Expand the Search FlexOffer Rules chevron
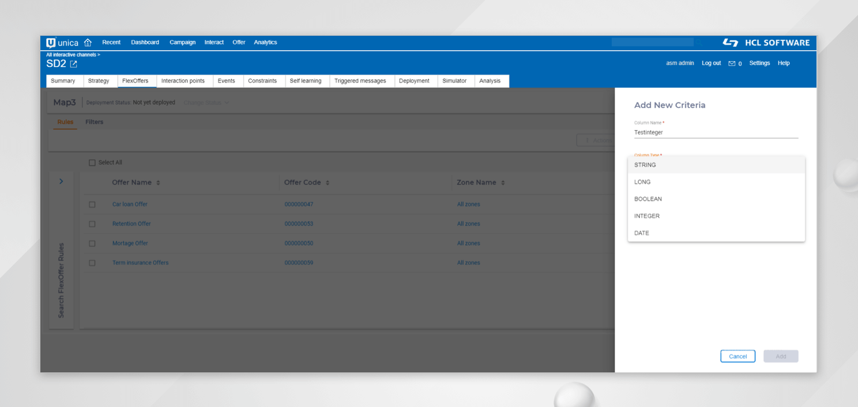 61,182
